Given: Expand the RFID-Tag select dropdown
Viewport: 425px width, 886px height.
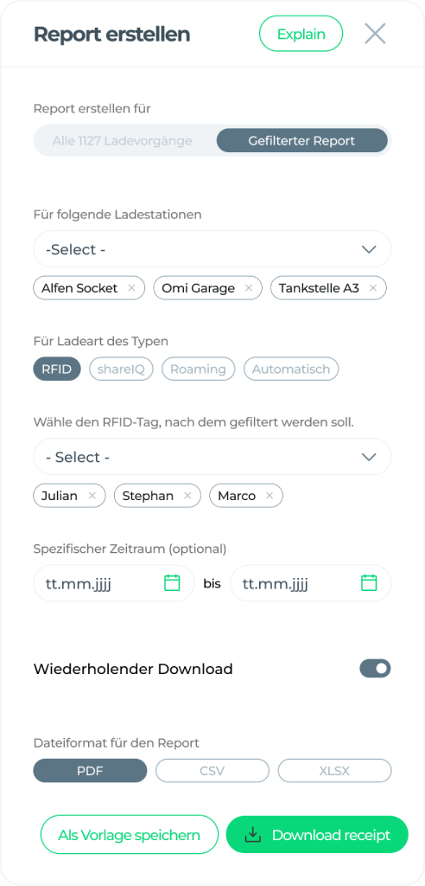Looking at the screenshot, I should pos(212,457).
